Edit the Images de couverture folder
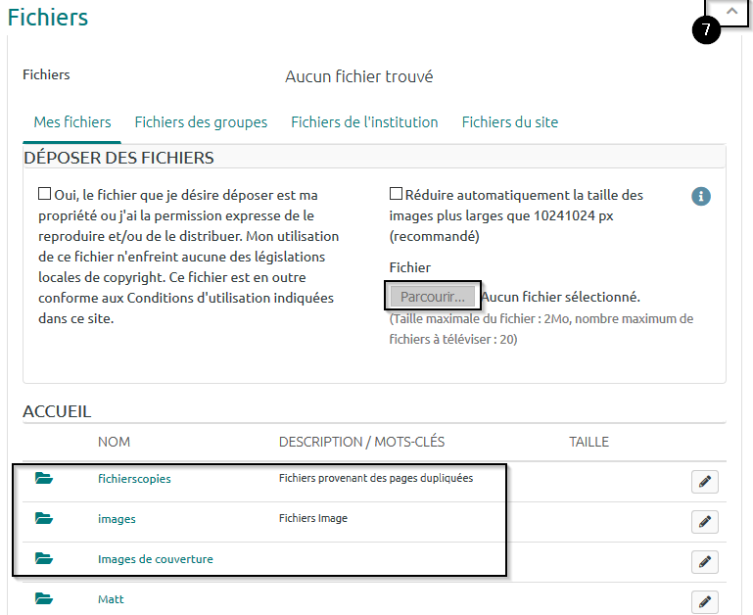 coord(704,562)
